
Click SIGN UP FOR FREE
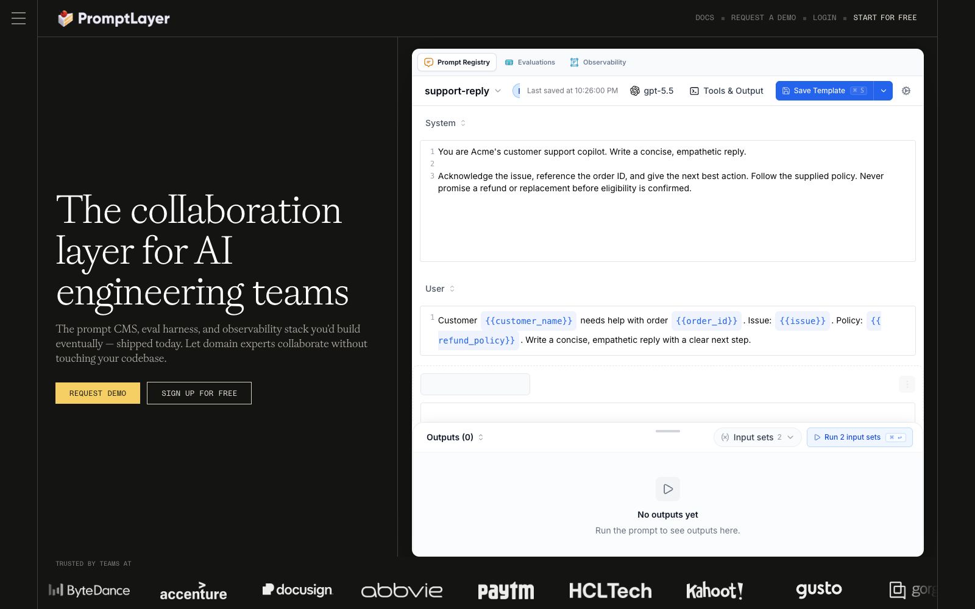[x=199, y=393]
